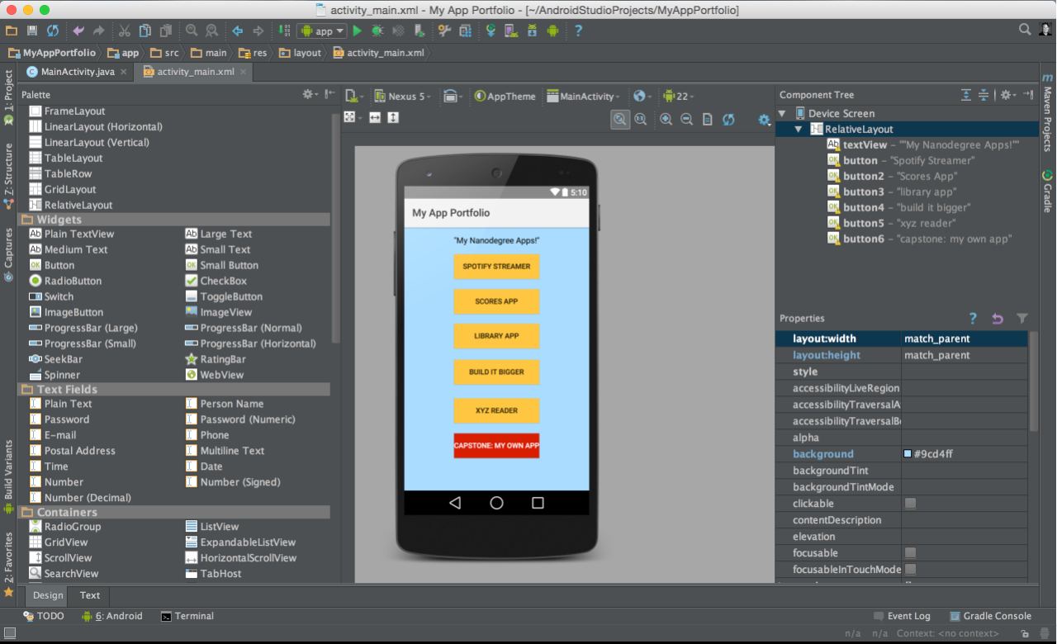Image resolution: width=1057 pixels, height=644 pixels.
Task: Check the focusable property checkbox
Action: [909, 552]
